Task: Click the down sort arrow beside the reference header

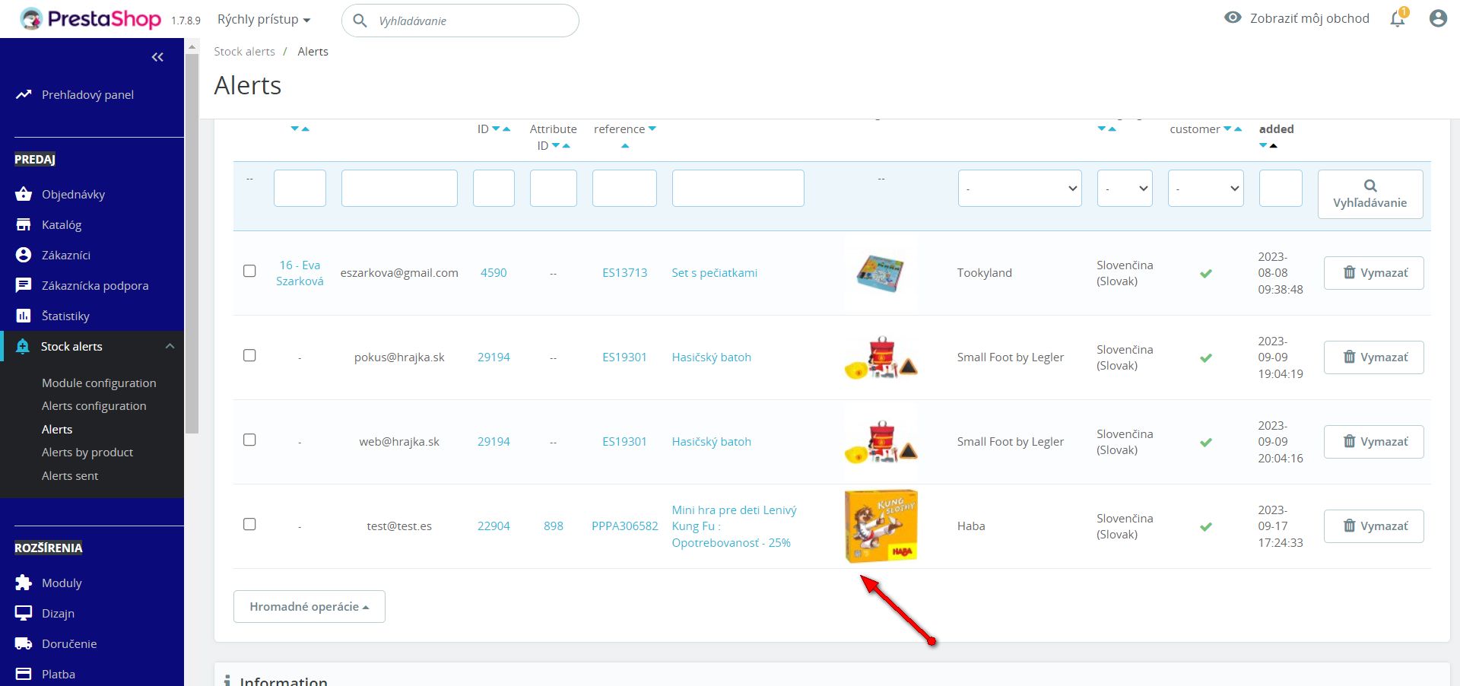Action: [652, 129]
